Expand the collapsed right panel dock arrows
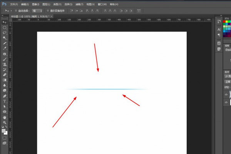The width and height of the screenshot is (231, 154). tap(221, 15)
